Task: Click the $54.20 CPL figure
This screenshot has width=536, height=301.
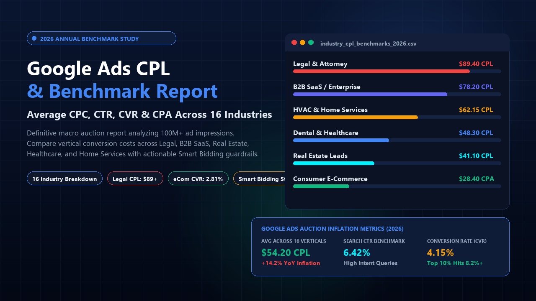Action: 286,253
